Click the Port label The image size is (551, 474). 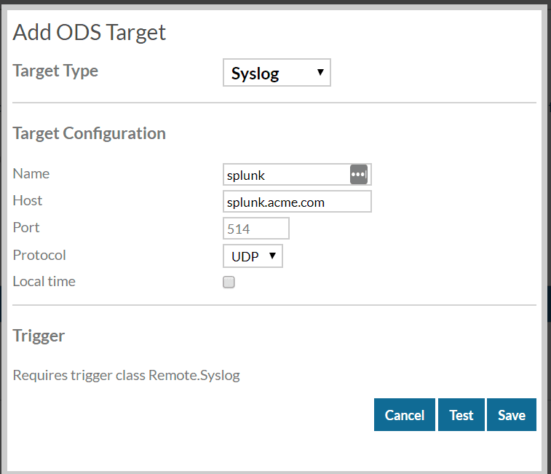(x=26, y=227)
